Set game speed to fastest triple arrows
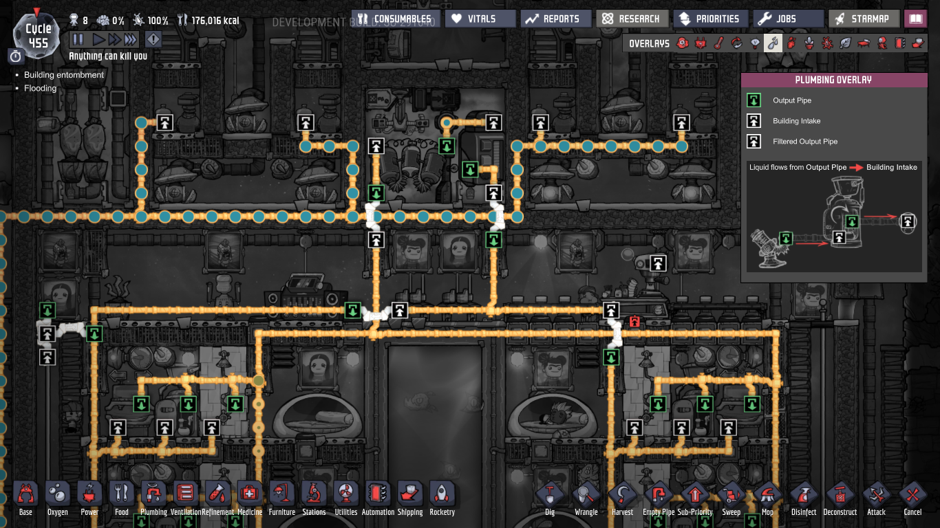 pyautogui.click(x=130, y=40)
